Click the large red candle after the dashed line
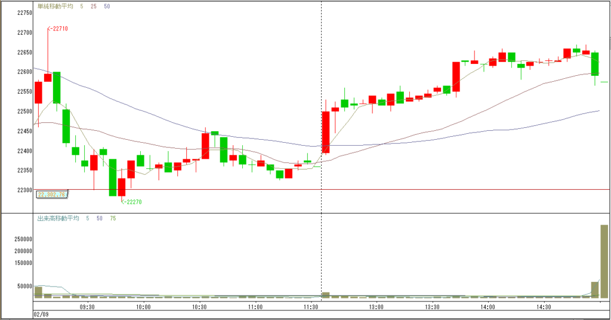611x320 pixels. 326,132
